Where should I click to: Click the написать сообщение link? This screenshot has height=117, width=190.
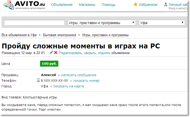pos(79,75)
